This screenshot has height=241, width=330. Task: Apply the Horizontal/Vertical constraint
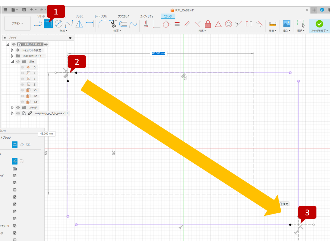click(146, 24)
